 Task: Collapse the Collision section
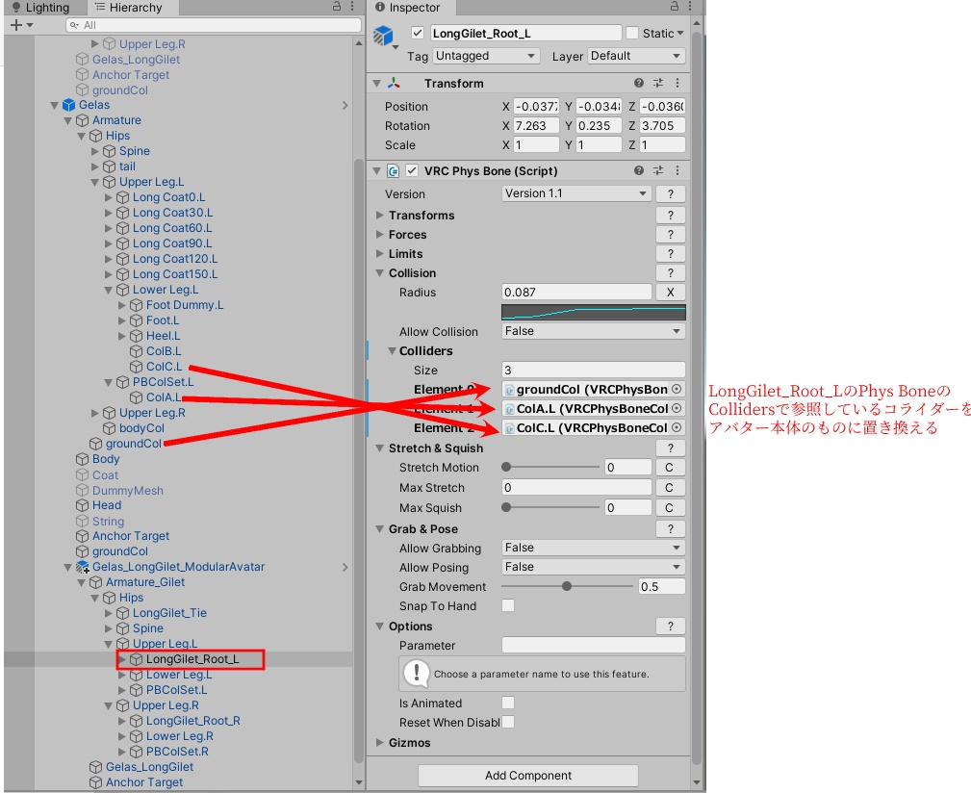(x=379, y=272)
